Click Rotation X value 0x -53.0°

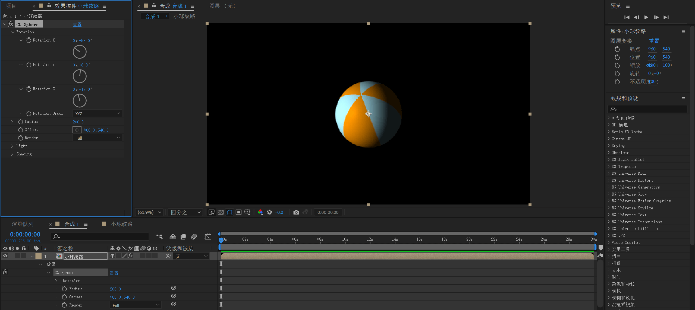point(83,40)
